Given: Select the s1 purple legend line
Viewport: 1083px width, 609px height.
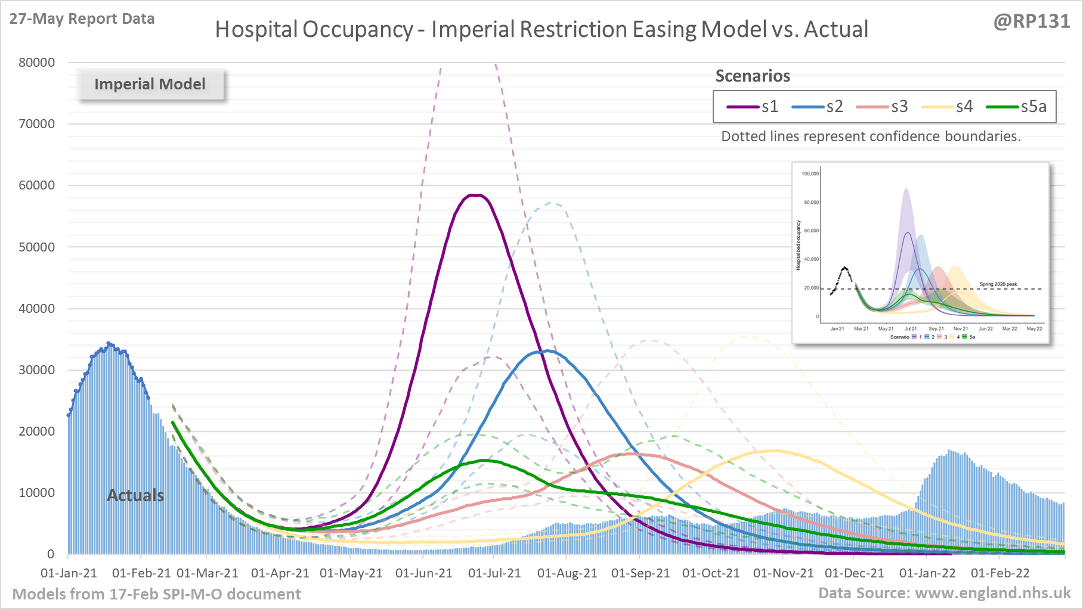Looking at the screenshot, I should point(744,107).
